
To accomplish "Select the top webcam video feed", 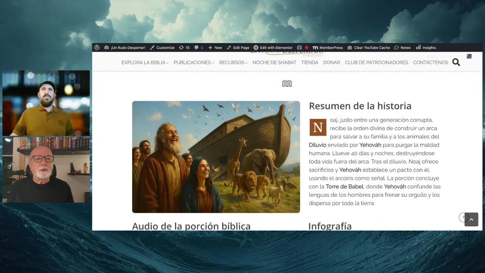I will 46,103.
